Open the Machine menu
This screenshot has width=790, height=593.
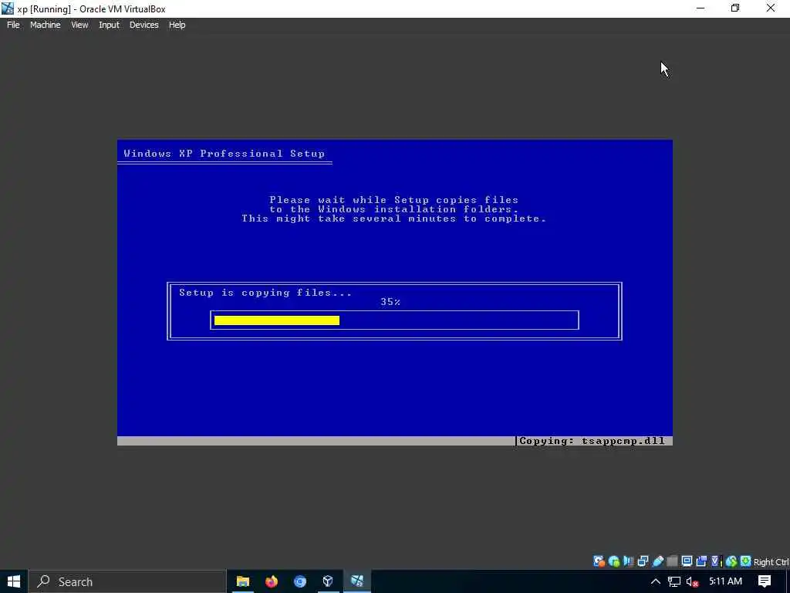pyautogui.click(x=46, y=25)
